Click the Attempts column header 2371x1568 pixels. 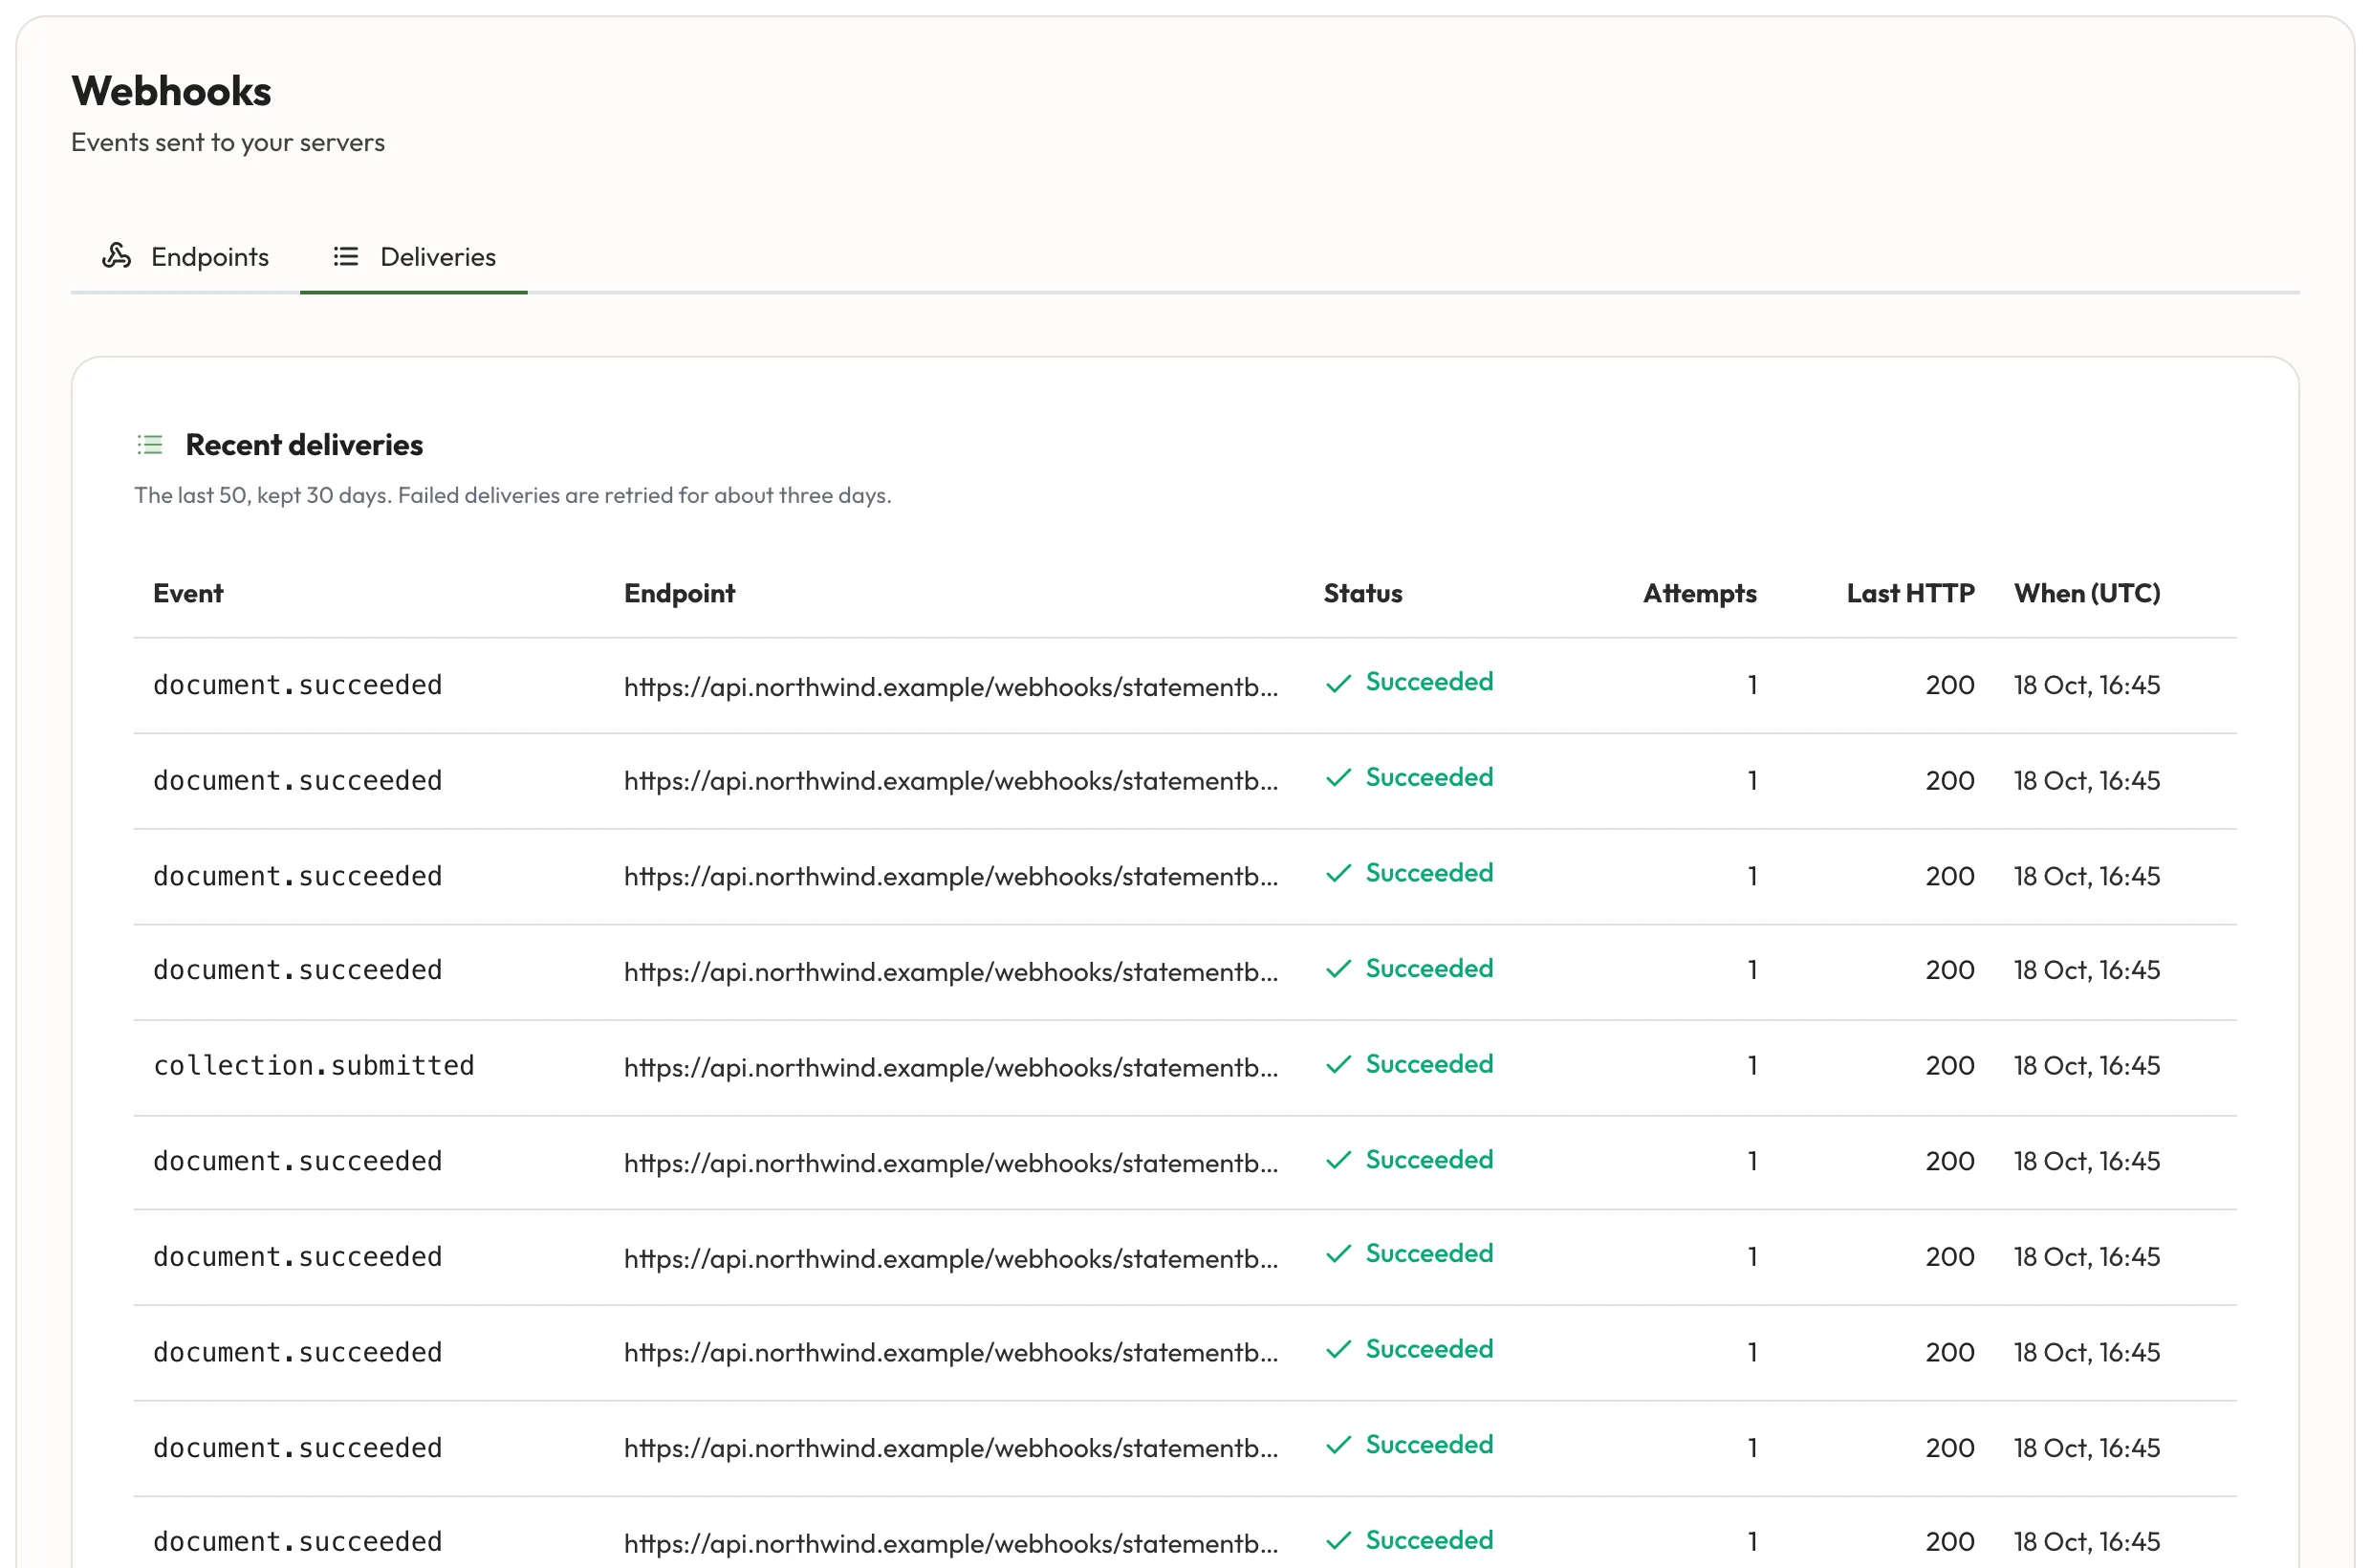coord(1700,593)
